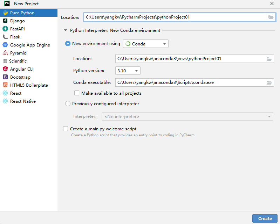Toggle Create a main.py welcome script

(66, 129)
